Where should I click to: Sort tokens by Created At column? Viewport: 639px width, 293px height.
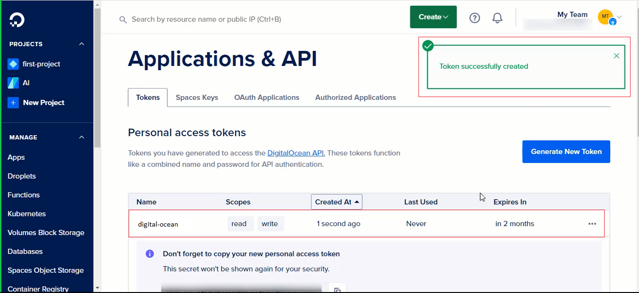point(336,202)
